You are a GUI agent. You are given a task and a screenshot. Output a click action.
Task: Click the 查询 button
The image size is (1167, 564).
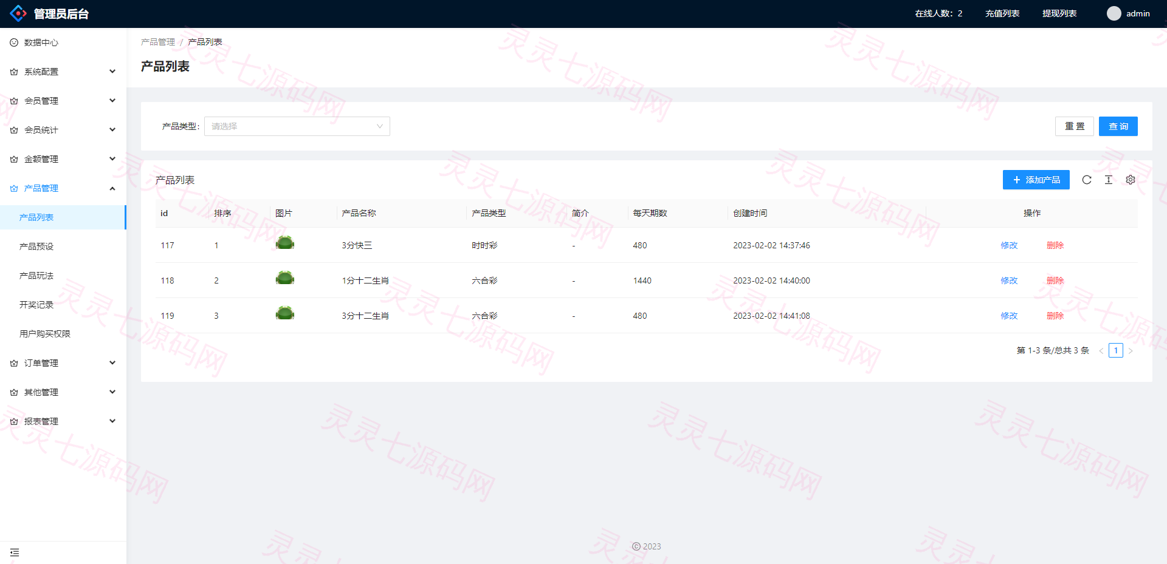coord(1118,126)
